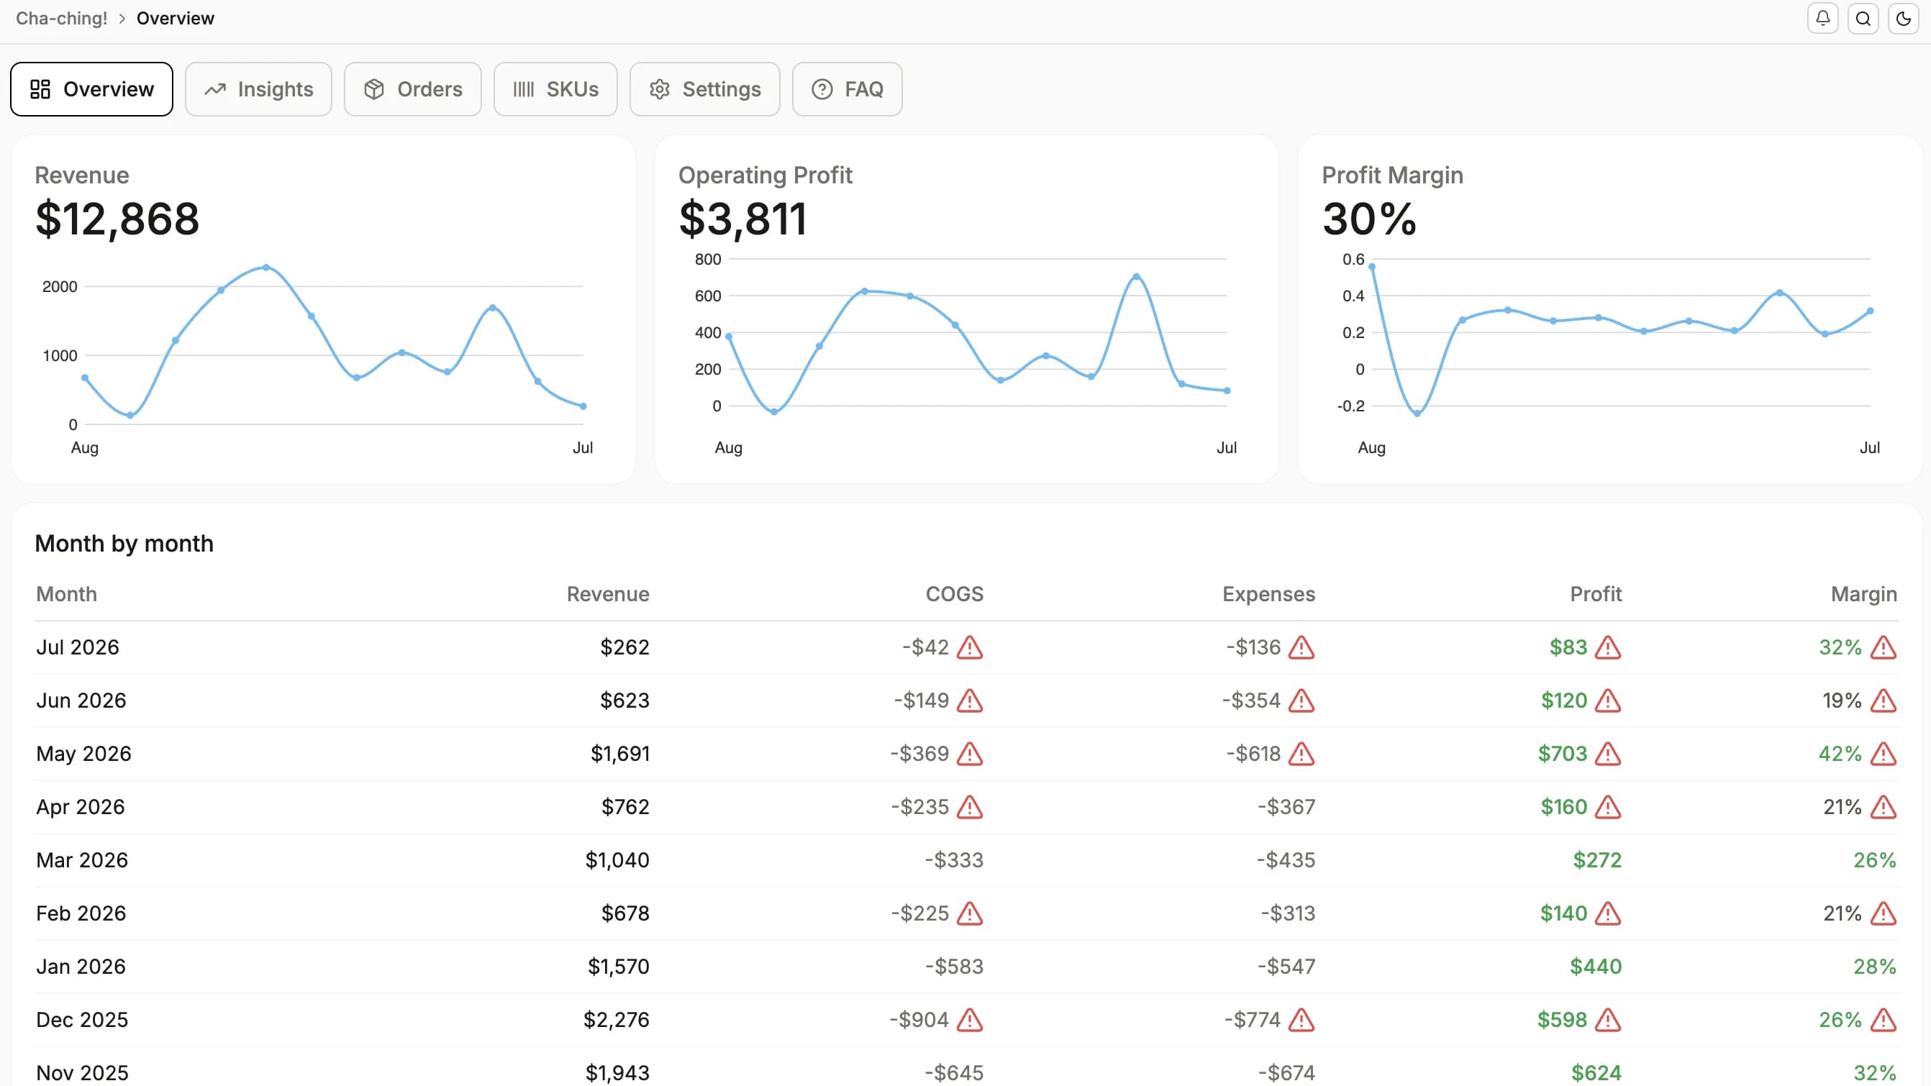Click the warning icon next to Apr 2026 COGS -$235
The height and width of the screenshot is (1086, 1931).
point(969,806)
